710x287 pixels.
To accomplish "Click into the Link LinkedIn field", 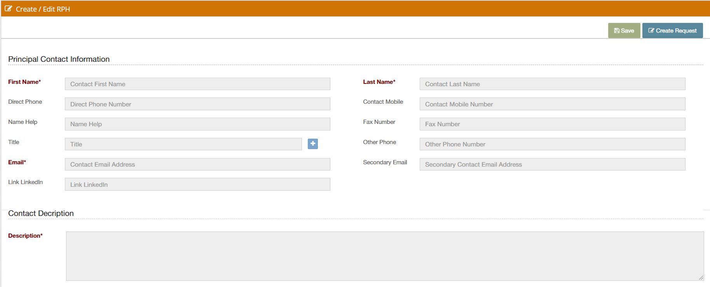I will click(x=197, y=184).
